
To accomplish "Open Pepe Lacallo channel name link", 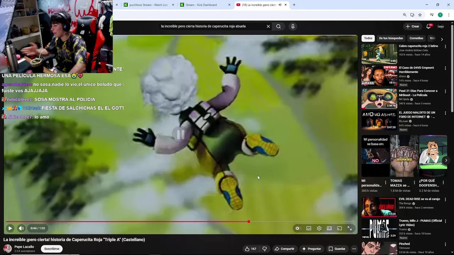I will (x=24, y=247).
